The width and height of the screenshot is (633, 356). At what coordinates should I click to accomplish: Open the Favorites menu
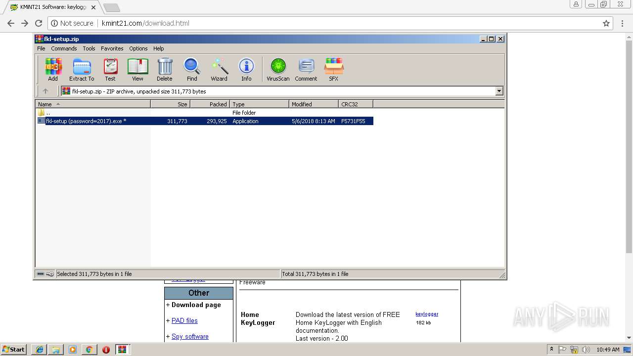pos(112,48)
